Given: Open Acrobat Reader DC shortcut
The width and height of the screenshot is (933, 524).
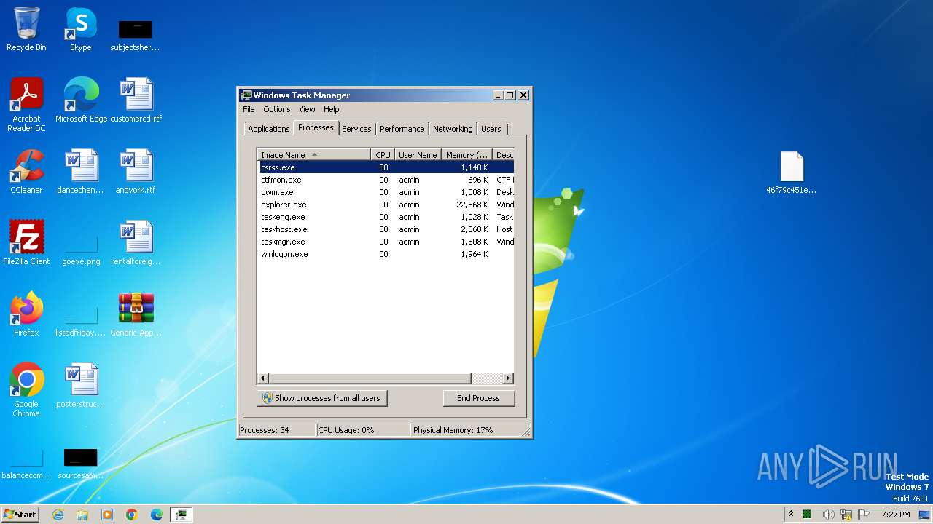Looking at the screenshot, I should pos(26,105).
